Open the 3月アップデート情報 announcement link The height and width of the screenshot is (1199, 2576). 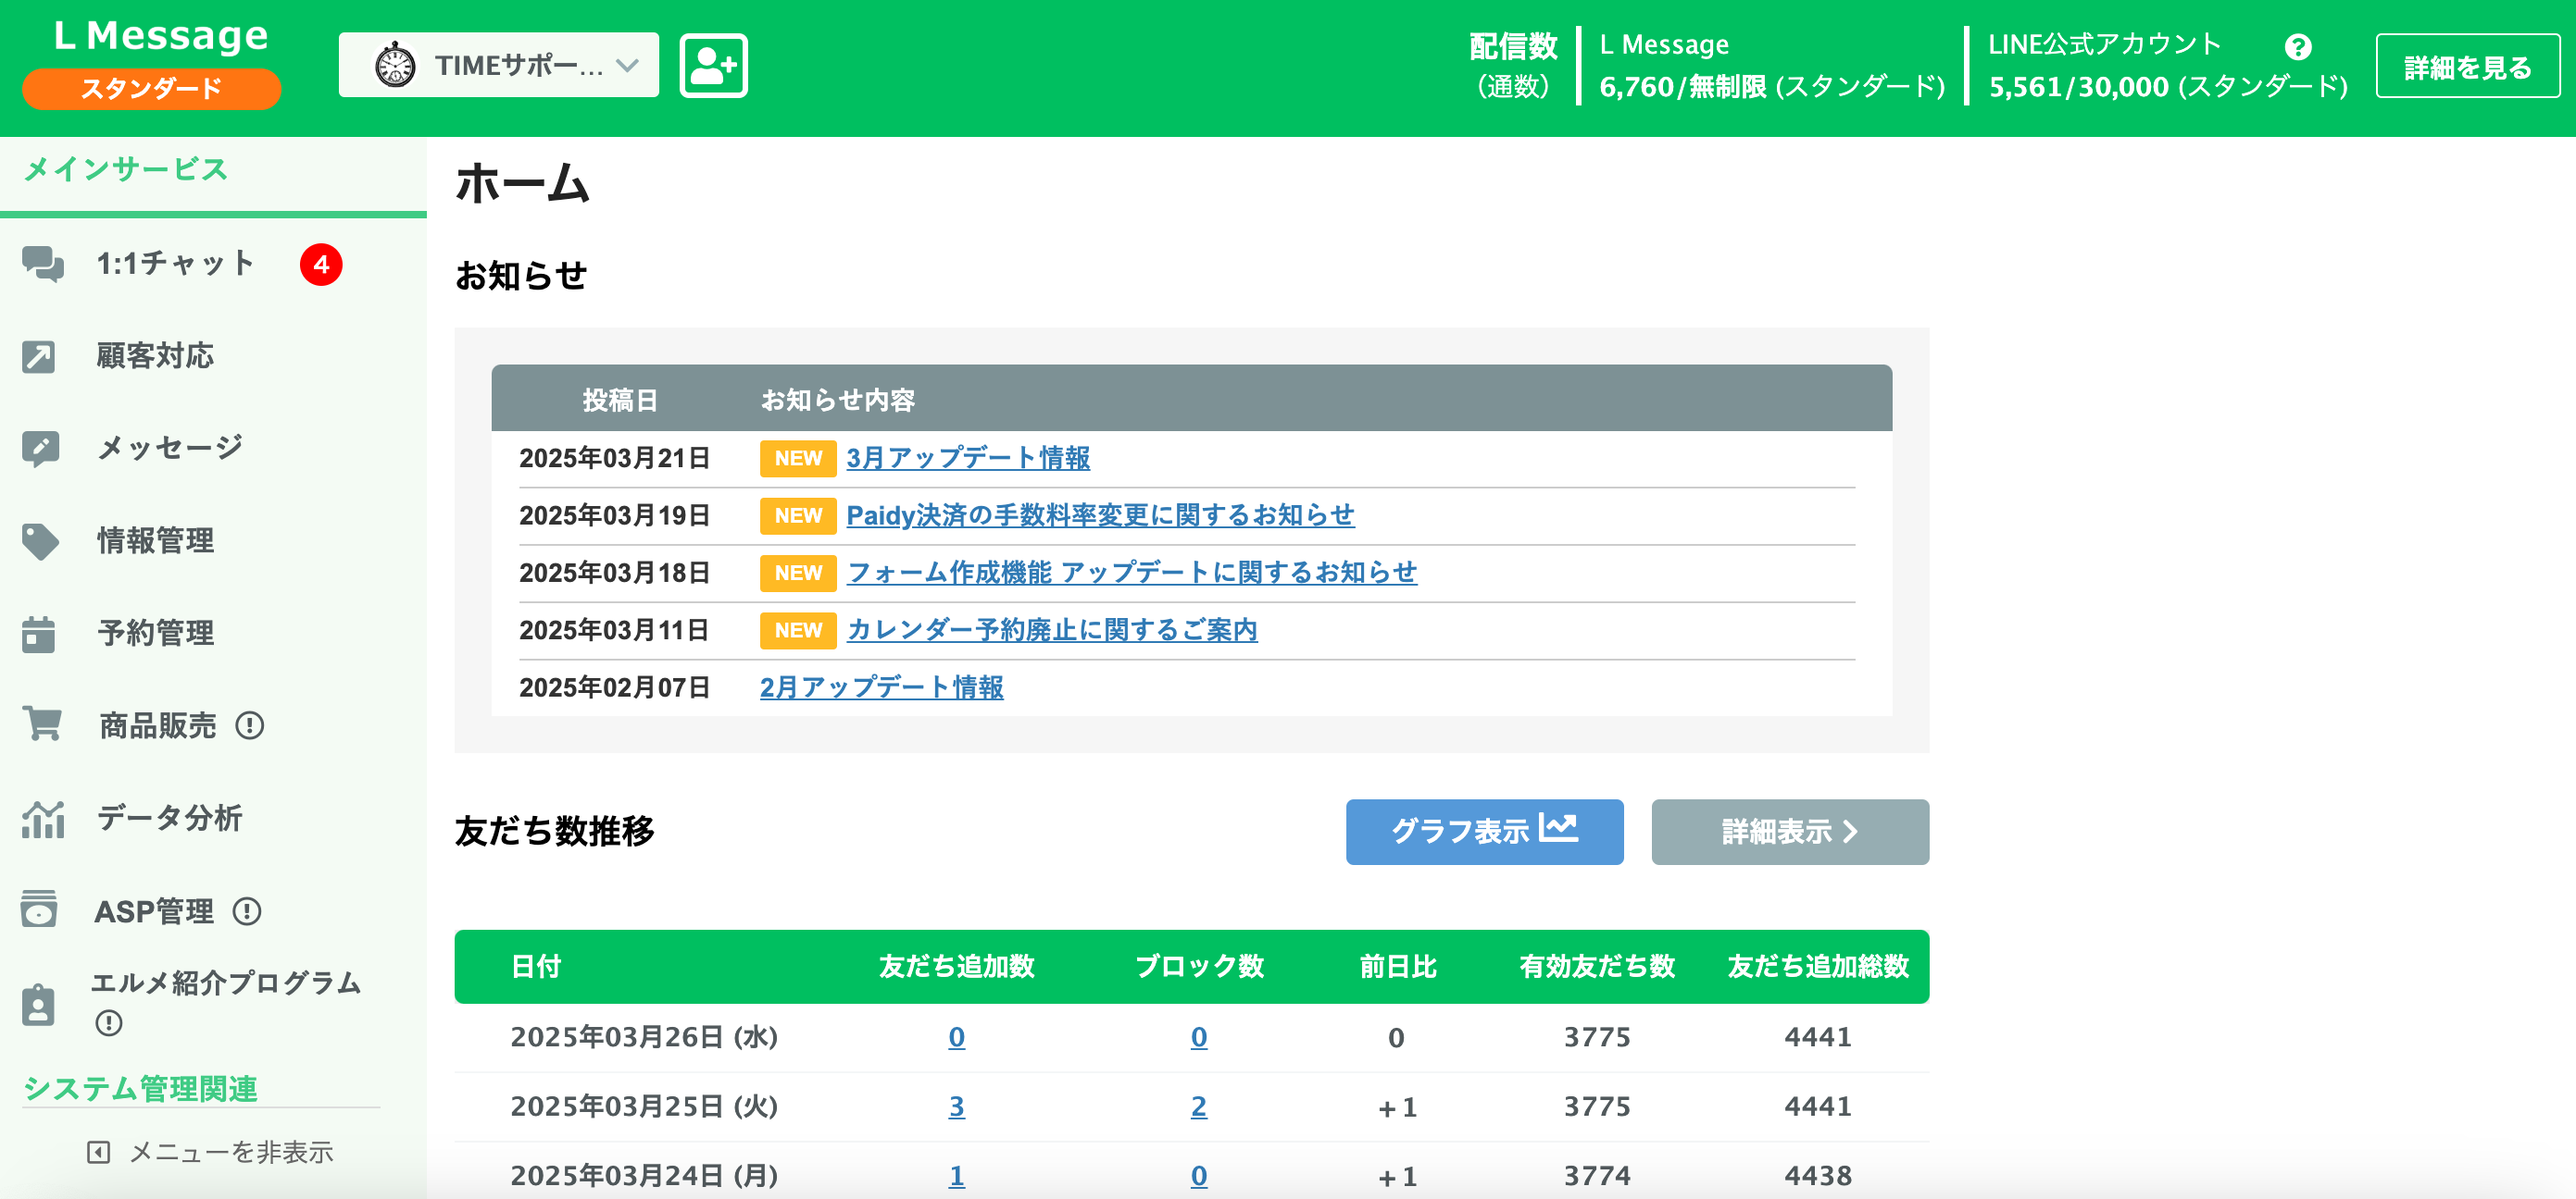tap(967, 458)
